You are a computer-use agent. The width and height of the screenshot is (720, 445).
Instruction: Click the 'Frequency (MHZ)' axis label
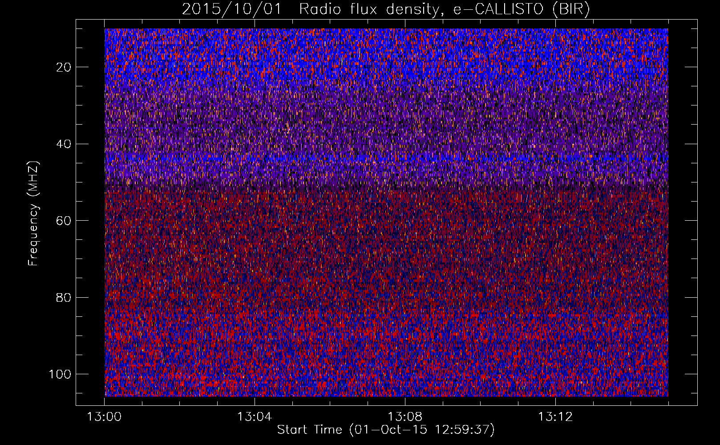[33, 213]
